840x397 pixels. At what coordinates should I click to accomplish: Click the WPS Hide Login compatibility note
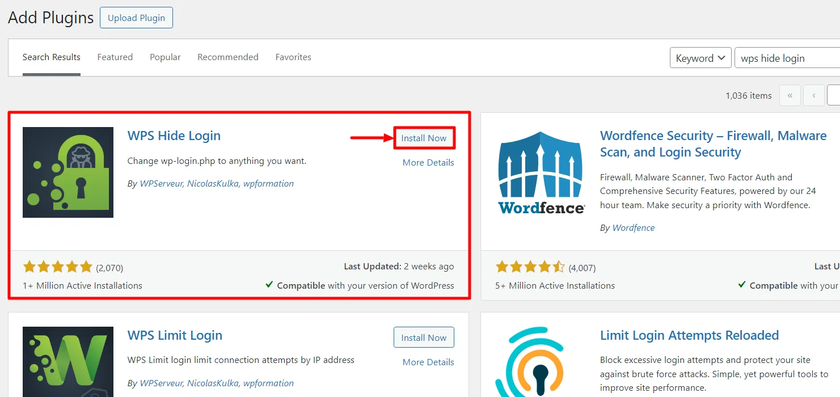click(360, 286)
